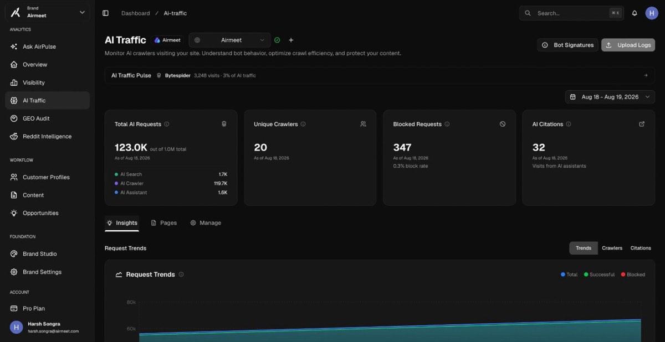Click the Reddit Intelligence icon
The image size is (665, 342).
[x=14, y=136]
